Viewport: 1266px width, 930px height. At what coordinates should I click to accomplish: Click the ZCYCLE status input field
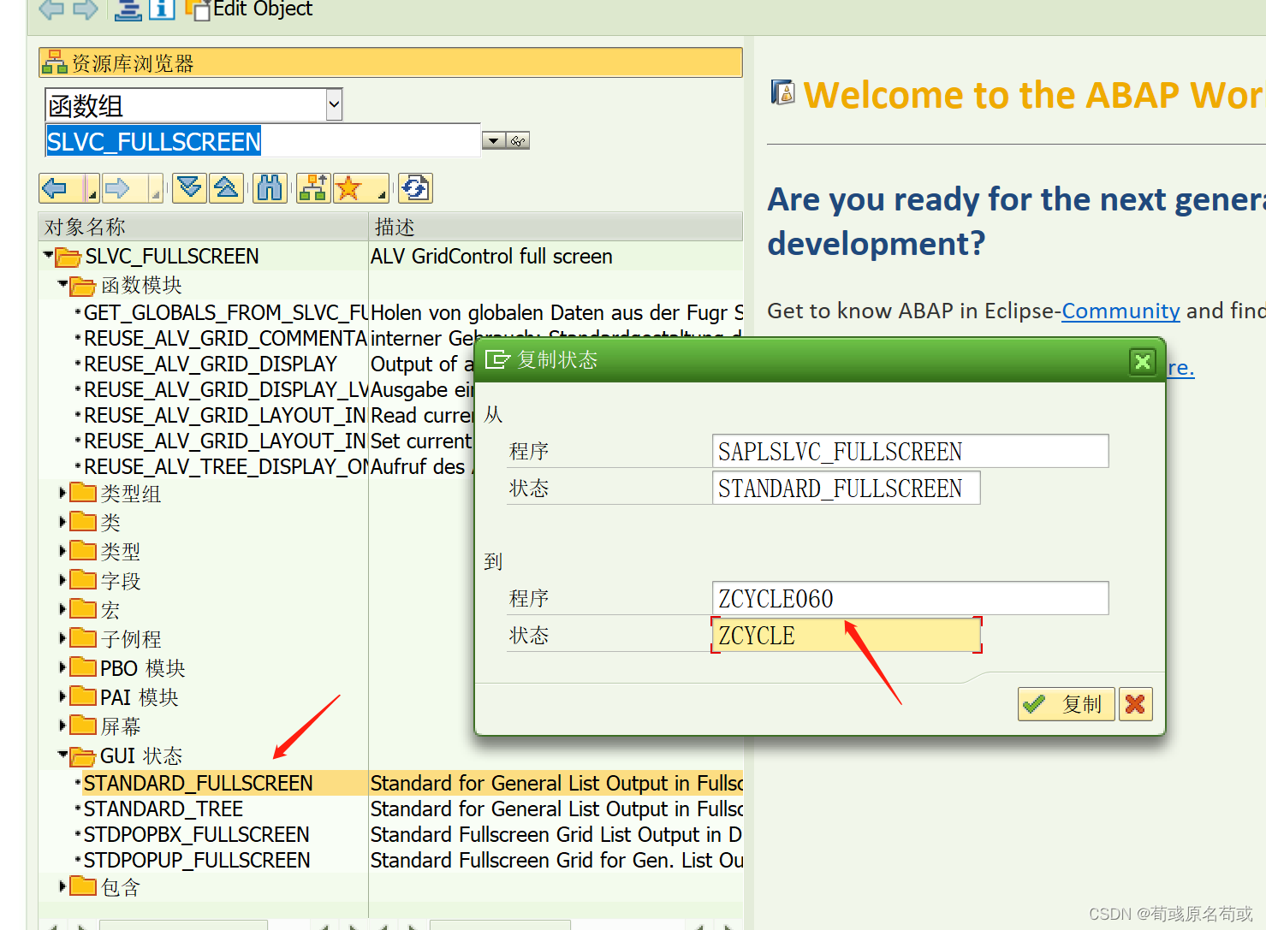pos(846,635)
